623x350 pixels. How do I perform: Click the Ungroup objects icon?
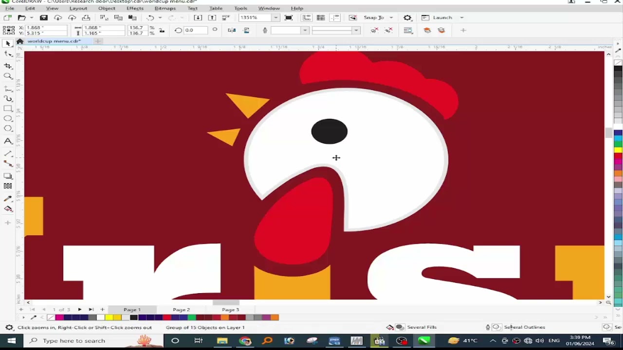(374, 30)
